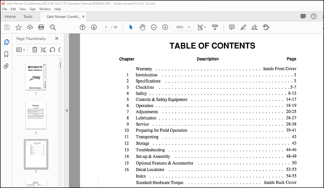
Task: Print the document
Action: point(41,27)
